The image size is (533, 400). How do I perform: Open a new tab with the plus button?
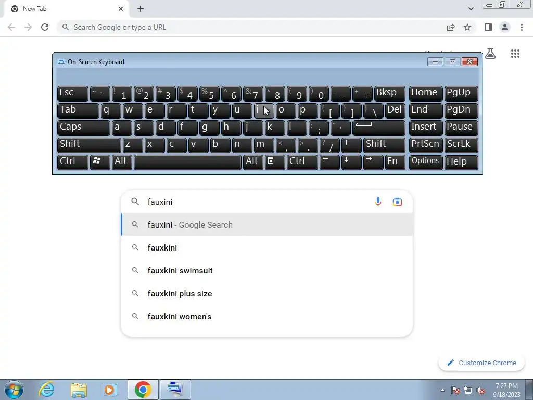coord(141,9)
